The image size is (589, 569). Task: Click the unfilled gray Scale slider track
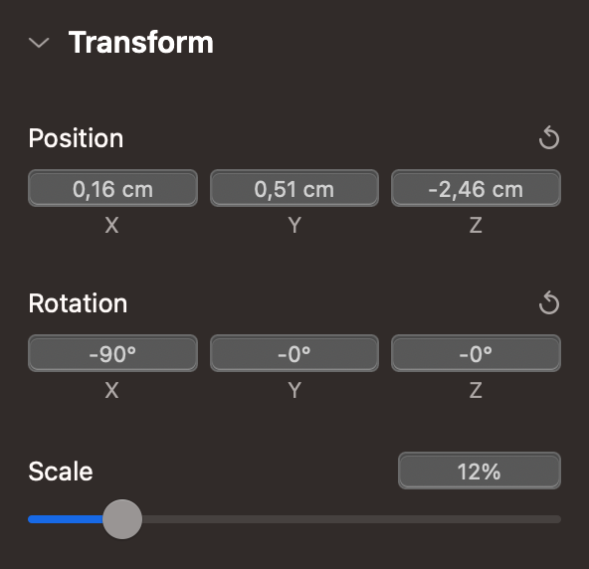[x=351, y=519]
